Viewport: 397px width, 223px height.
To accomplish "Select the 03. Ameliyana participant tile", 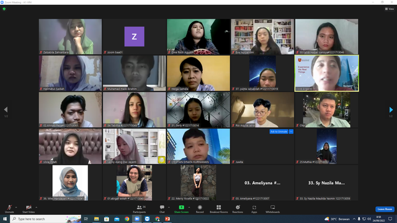I will [262, 183].
